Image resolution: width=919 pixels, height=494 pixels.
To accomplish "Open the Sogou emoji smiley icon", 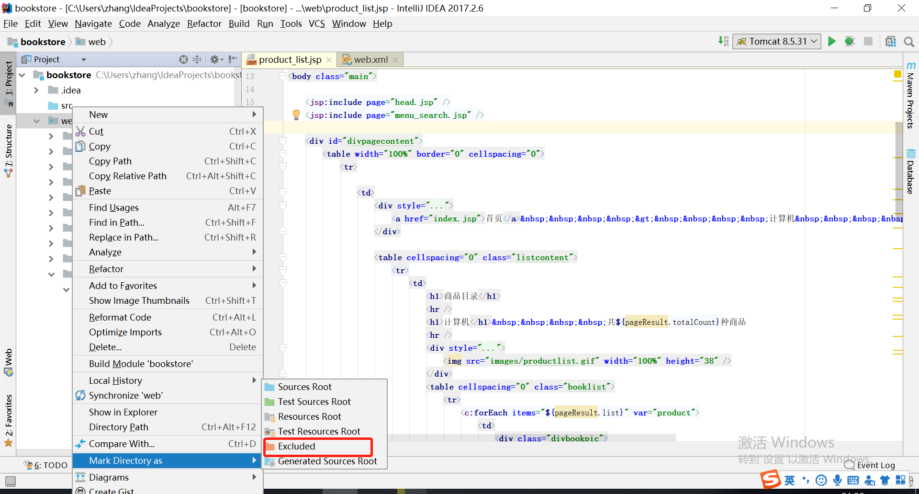I will pos(821,480).
